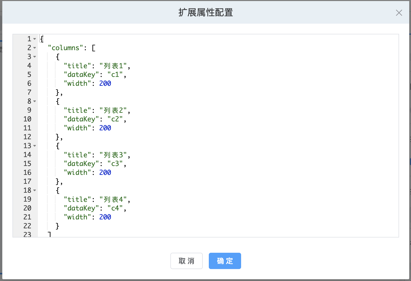
Task: Click the "columns" key in the JSON
Action: (x=66, y=48)
